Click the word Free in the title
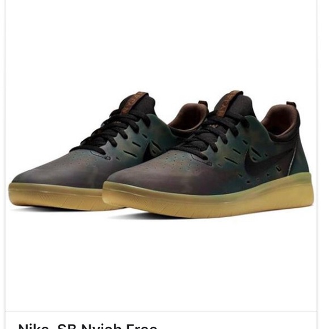329x329 pixels. coord(142,326)
